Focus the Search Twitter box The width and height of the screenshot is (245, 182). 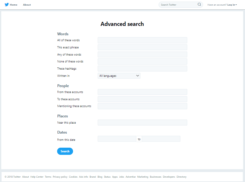(x=181, y=5)
